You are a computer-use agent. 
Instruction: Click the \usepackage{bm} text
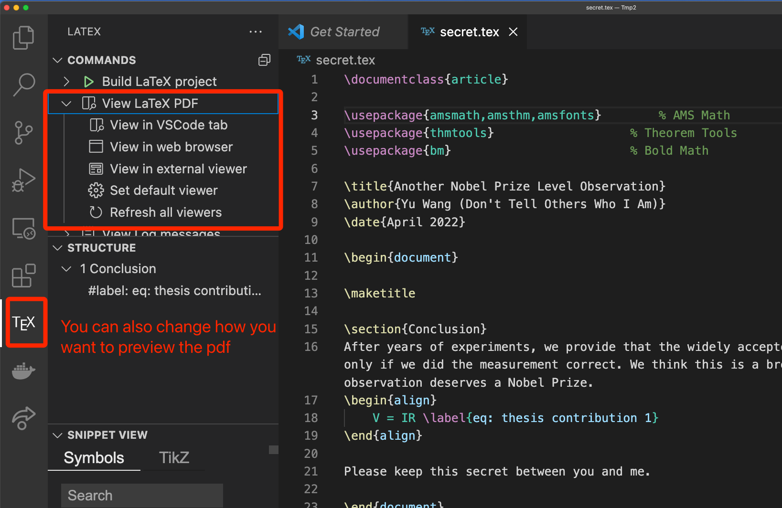point(397,150)
